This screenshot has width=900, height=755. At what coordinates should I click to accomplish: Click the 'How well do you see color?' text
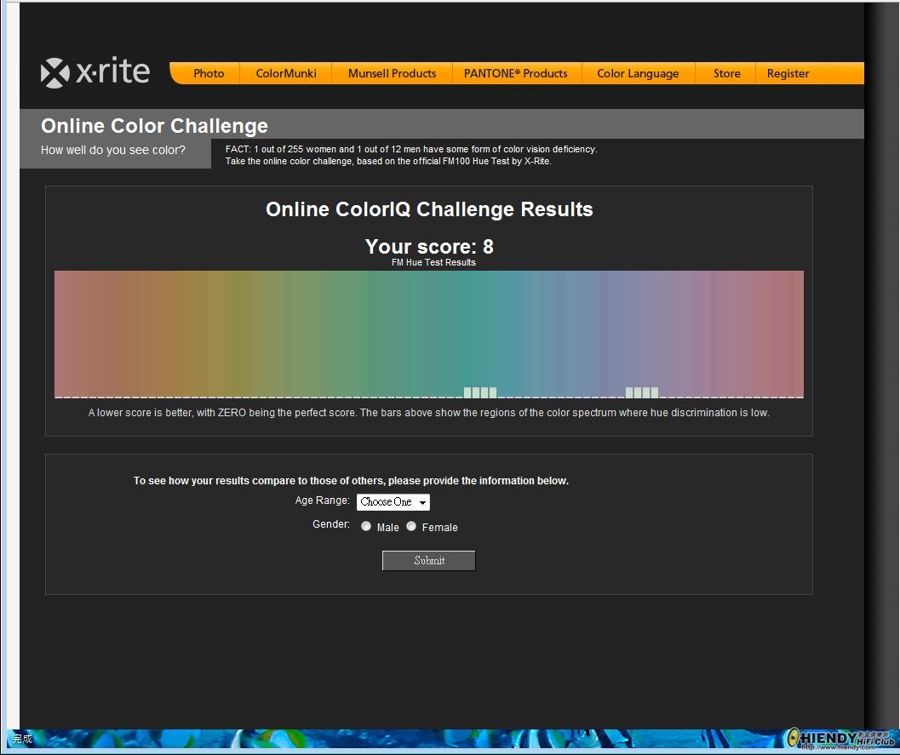click(113, 150)
